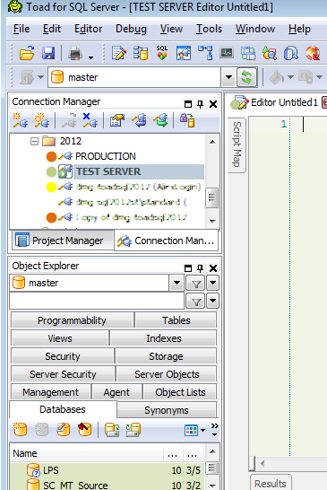Open the printer dropdown arrow
Image resolution: width=327 pixels, height=490 pixels.
point(90,57)
